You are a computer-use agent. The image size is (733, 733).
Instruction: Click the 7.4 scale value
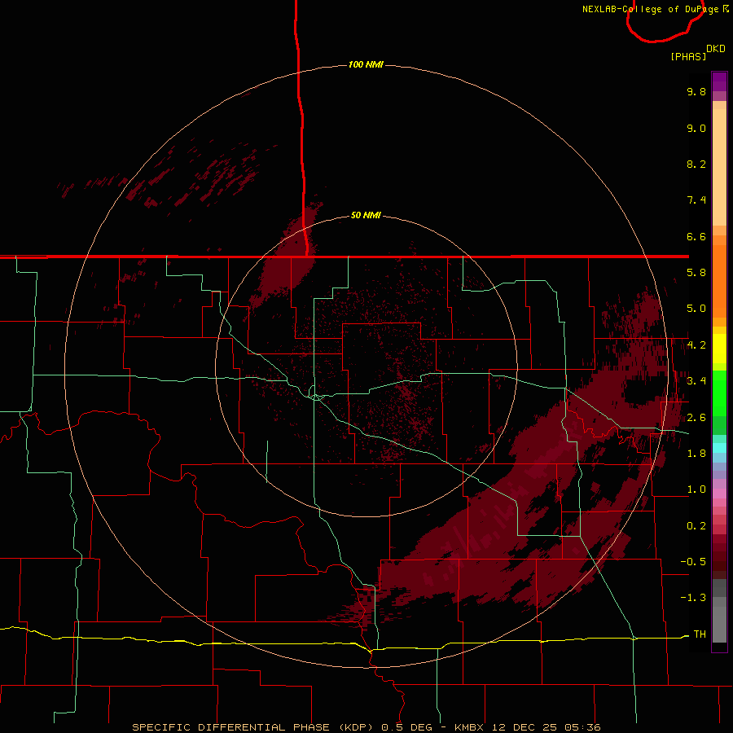click(x=696, y=200)
